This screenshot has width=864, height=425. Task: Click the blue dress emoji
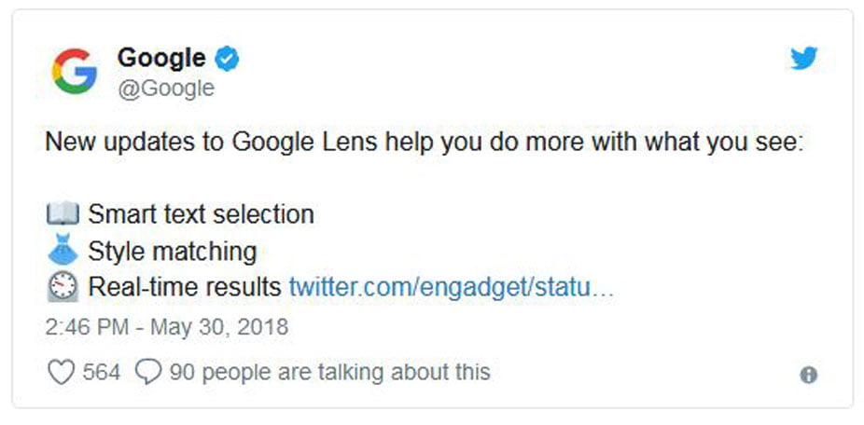pyautogui.click(x=63, y=251)
